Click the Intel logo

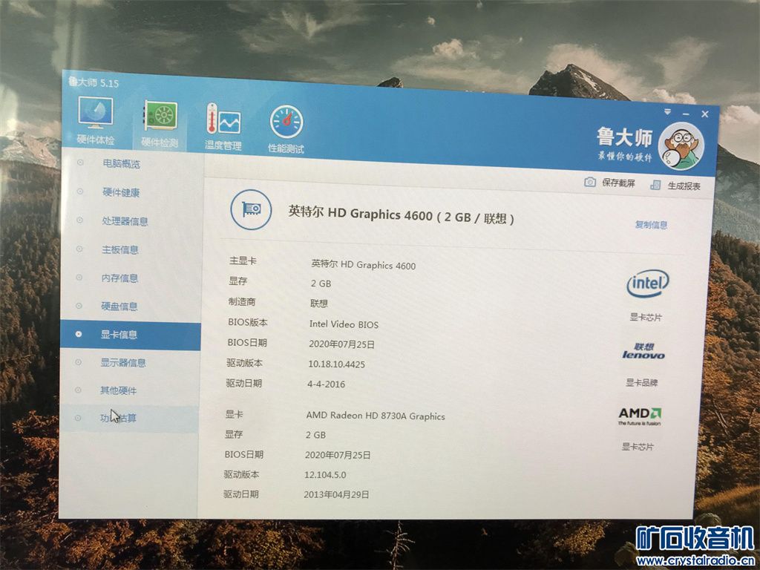[x=647, y=283]
